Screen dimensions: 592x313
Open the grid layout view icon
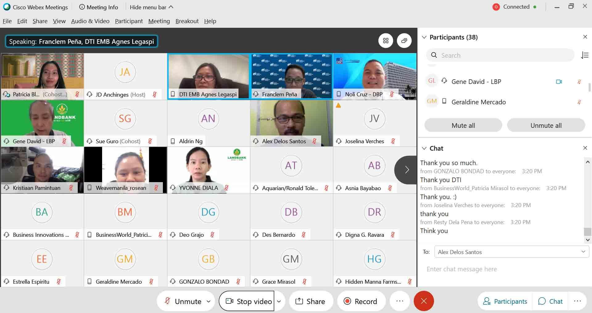(x=386, y=41)
